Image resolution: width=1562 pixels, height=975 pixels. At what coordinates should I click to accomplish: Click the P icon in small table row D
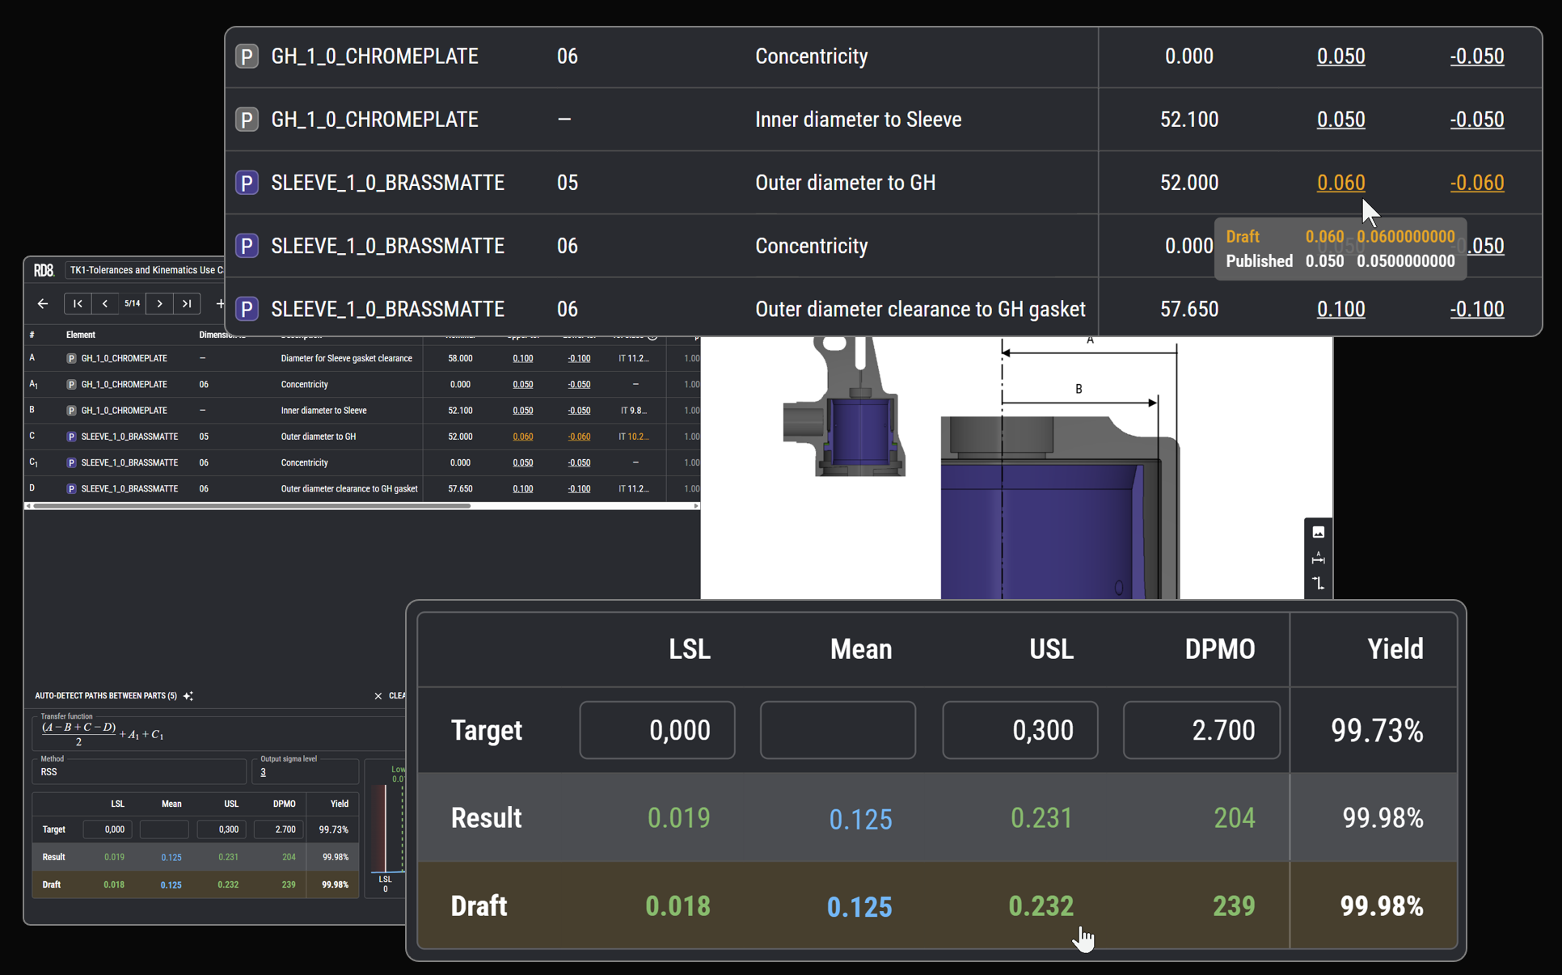[71, 489]
